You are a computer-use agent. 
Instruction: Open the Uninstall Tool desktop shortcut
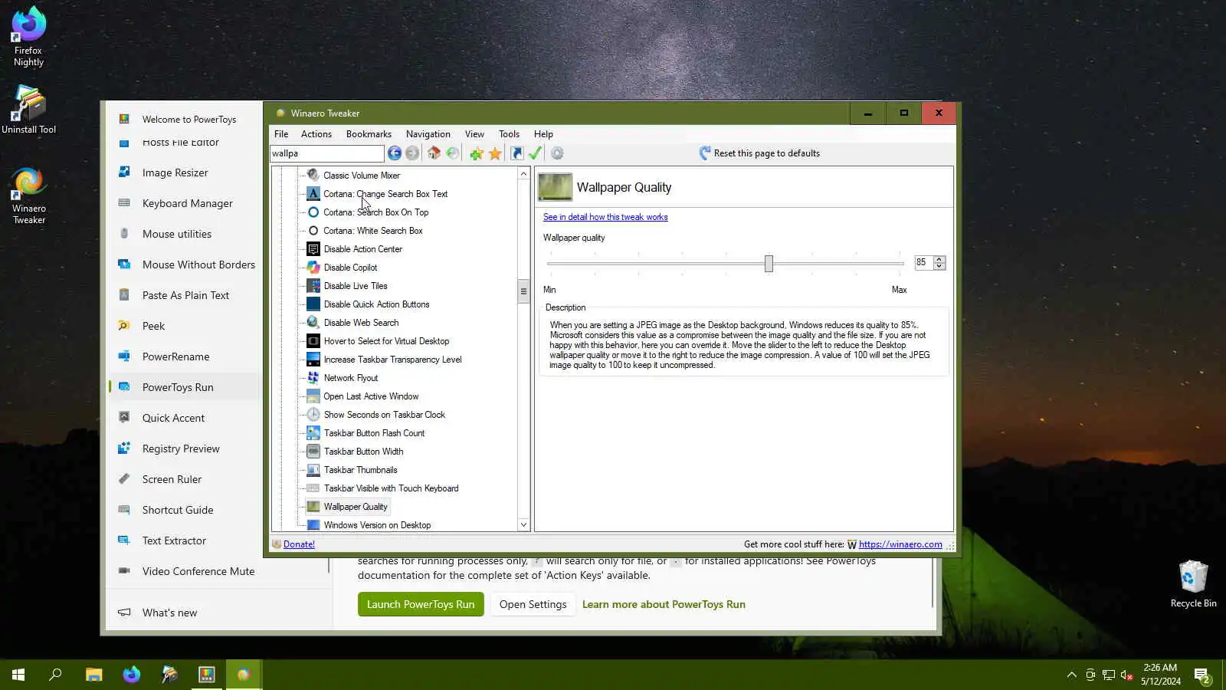pos(29,110)
